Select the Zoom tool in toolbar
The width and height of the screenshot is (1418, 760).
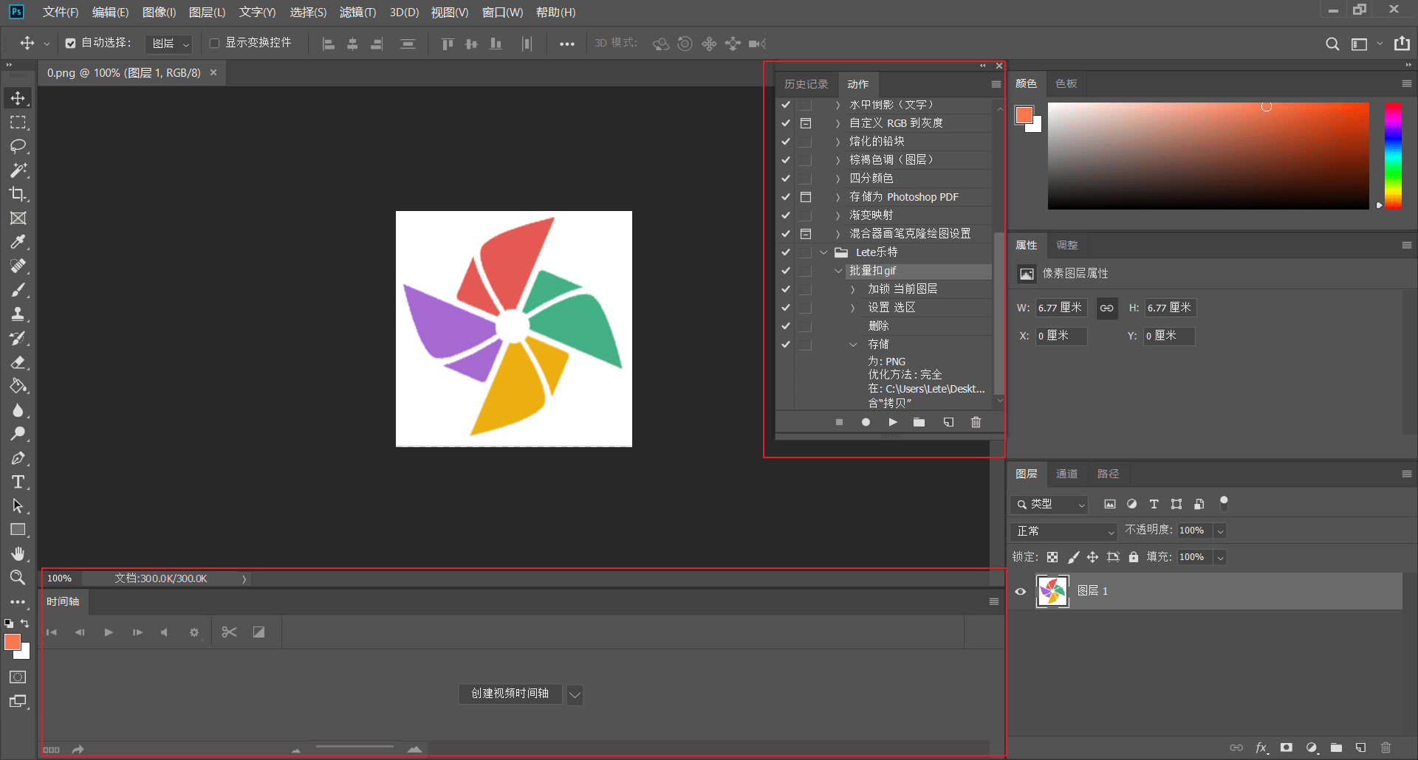click(x=18, y=577)
